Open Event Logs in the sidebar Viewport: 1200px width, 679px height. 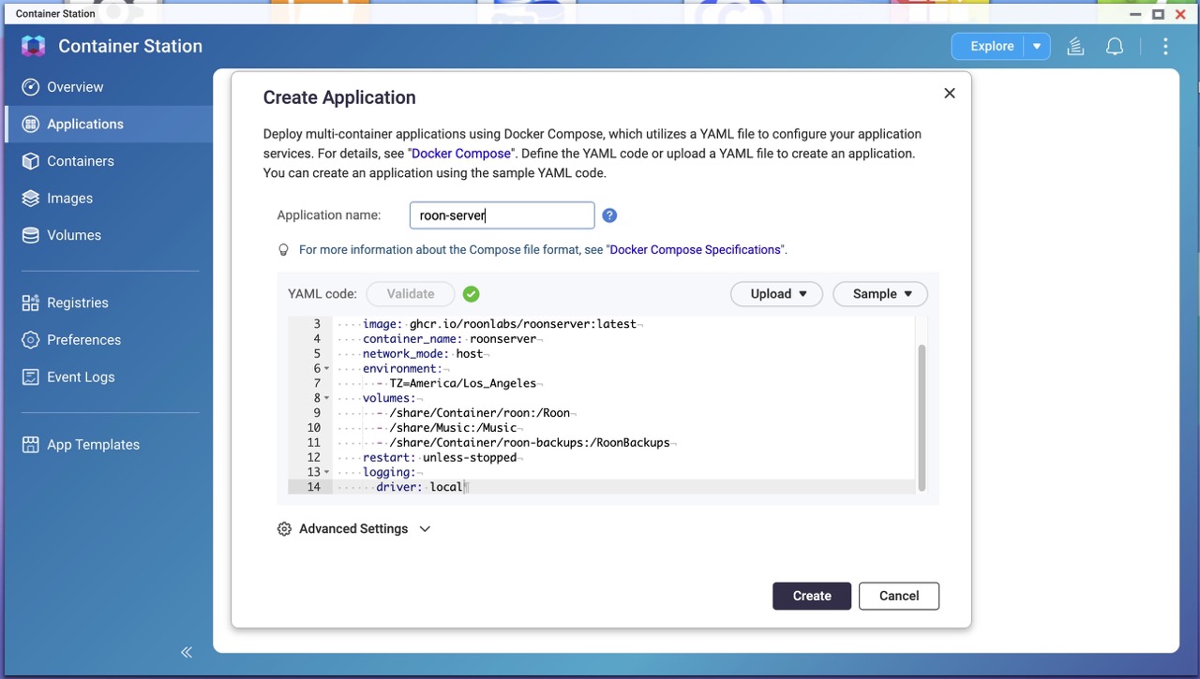[x=81, y=376]
